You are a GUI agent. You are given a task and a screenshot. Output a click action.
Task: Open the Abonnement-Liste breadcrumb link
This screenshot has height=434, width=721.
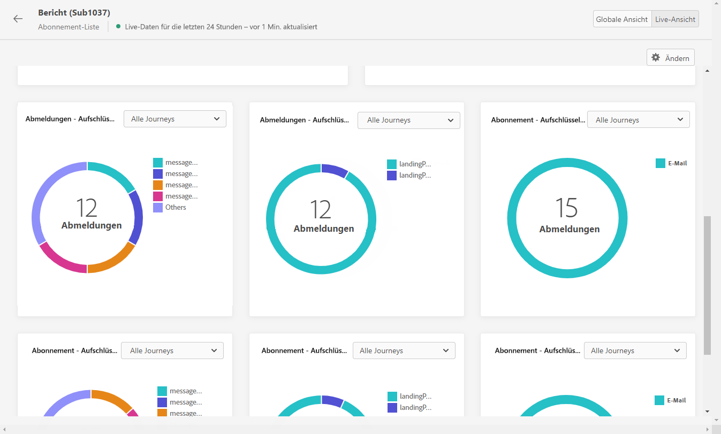point(69,27)
